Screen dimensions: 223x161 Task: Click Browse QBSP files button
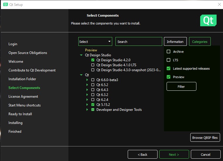pyautogui.click(x=205, y=137)
